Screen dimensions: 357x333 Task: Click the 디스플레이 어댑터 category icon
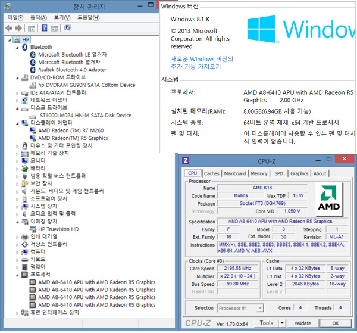[25, 123]
